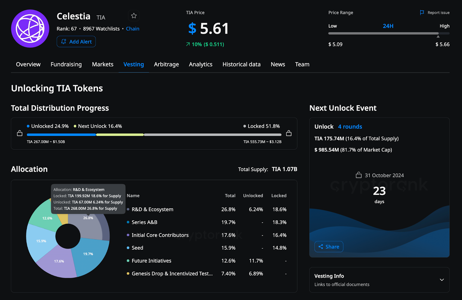Click the blue Unlocked progress bar segment
The width and height of the screenshot is (462, 300).
click(x=61, y=135)
